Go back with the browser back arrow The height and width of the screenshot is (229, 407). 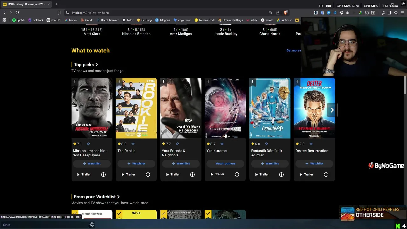(x=4, y=13)
